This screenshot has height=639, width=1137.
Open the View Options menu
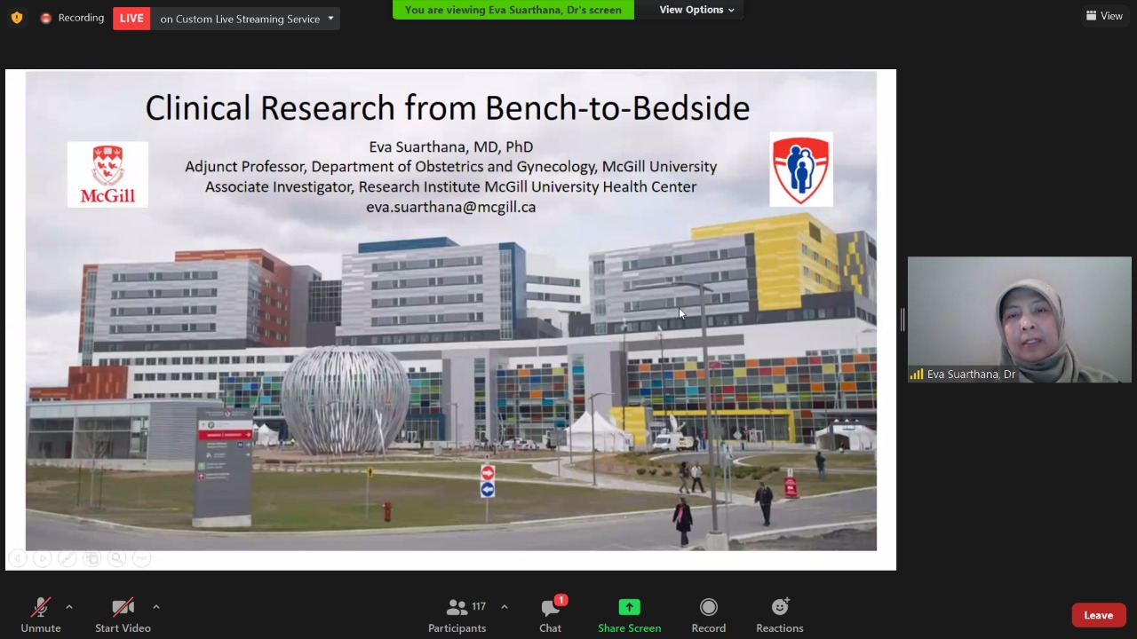coord(696,10)
